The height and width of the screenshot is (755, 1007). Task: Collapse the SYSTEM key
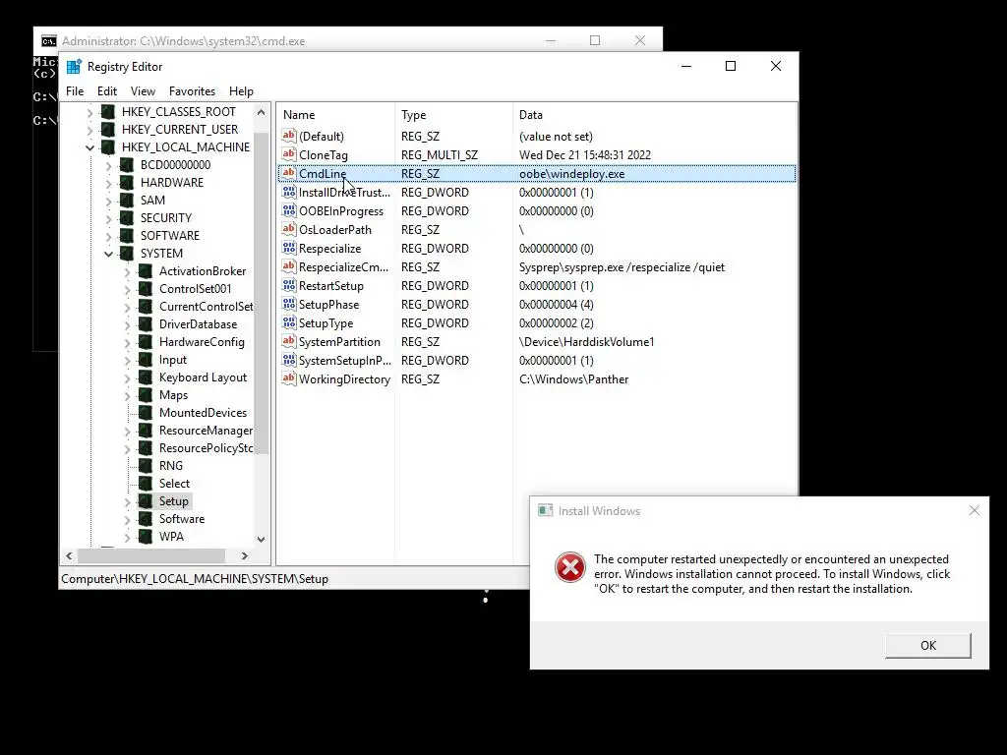click(108, 254)
